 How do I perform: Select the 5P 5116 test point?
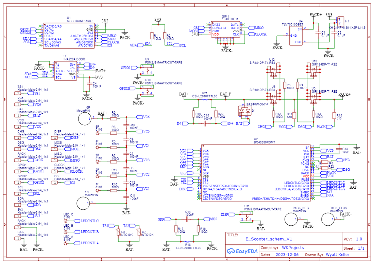pyautogui.click(x=97, y=133)
